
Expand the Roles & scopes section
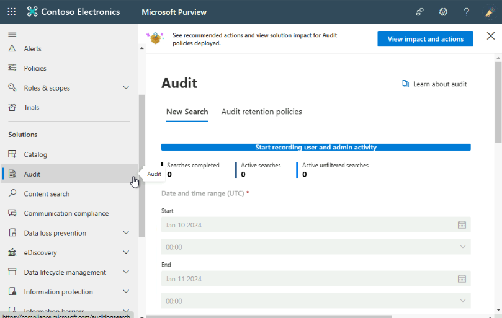click(x=126, y=88)
